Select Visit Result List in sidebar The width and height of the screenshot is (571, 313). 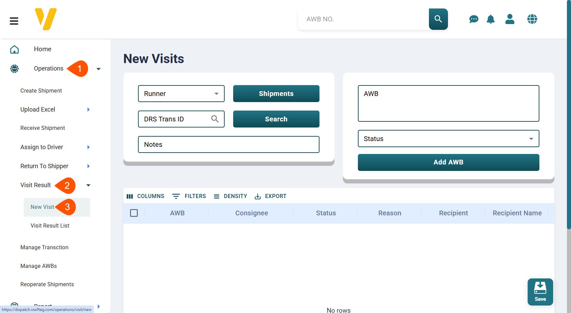coord(50,226)
